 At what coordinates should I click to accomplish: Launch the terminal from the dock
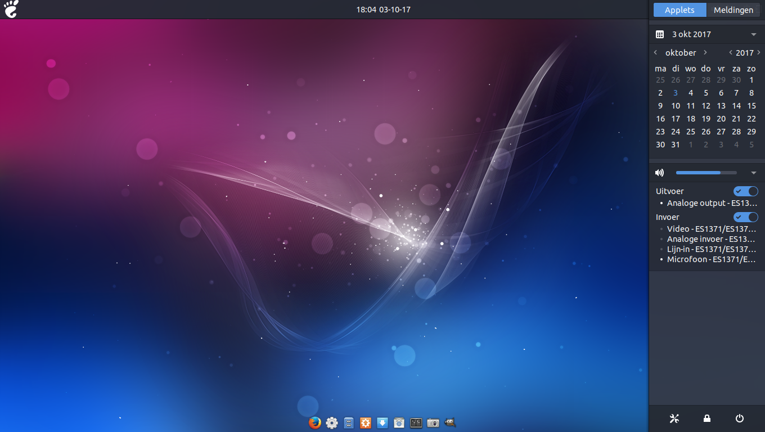pos(416,422)
